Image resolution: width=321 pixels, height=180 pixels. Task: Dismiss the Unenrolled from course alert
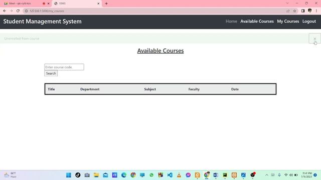[314, 38]
